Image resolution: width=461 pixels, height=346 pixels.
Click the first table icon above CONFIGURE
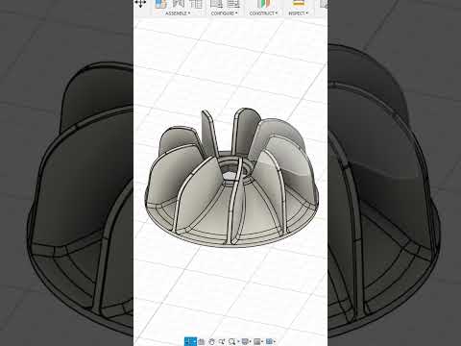tap(216, 4)
